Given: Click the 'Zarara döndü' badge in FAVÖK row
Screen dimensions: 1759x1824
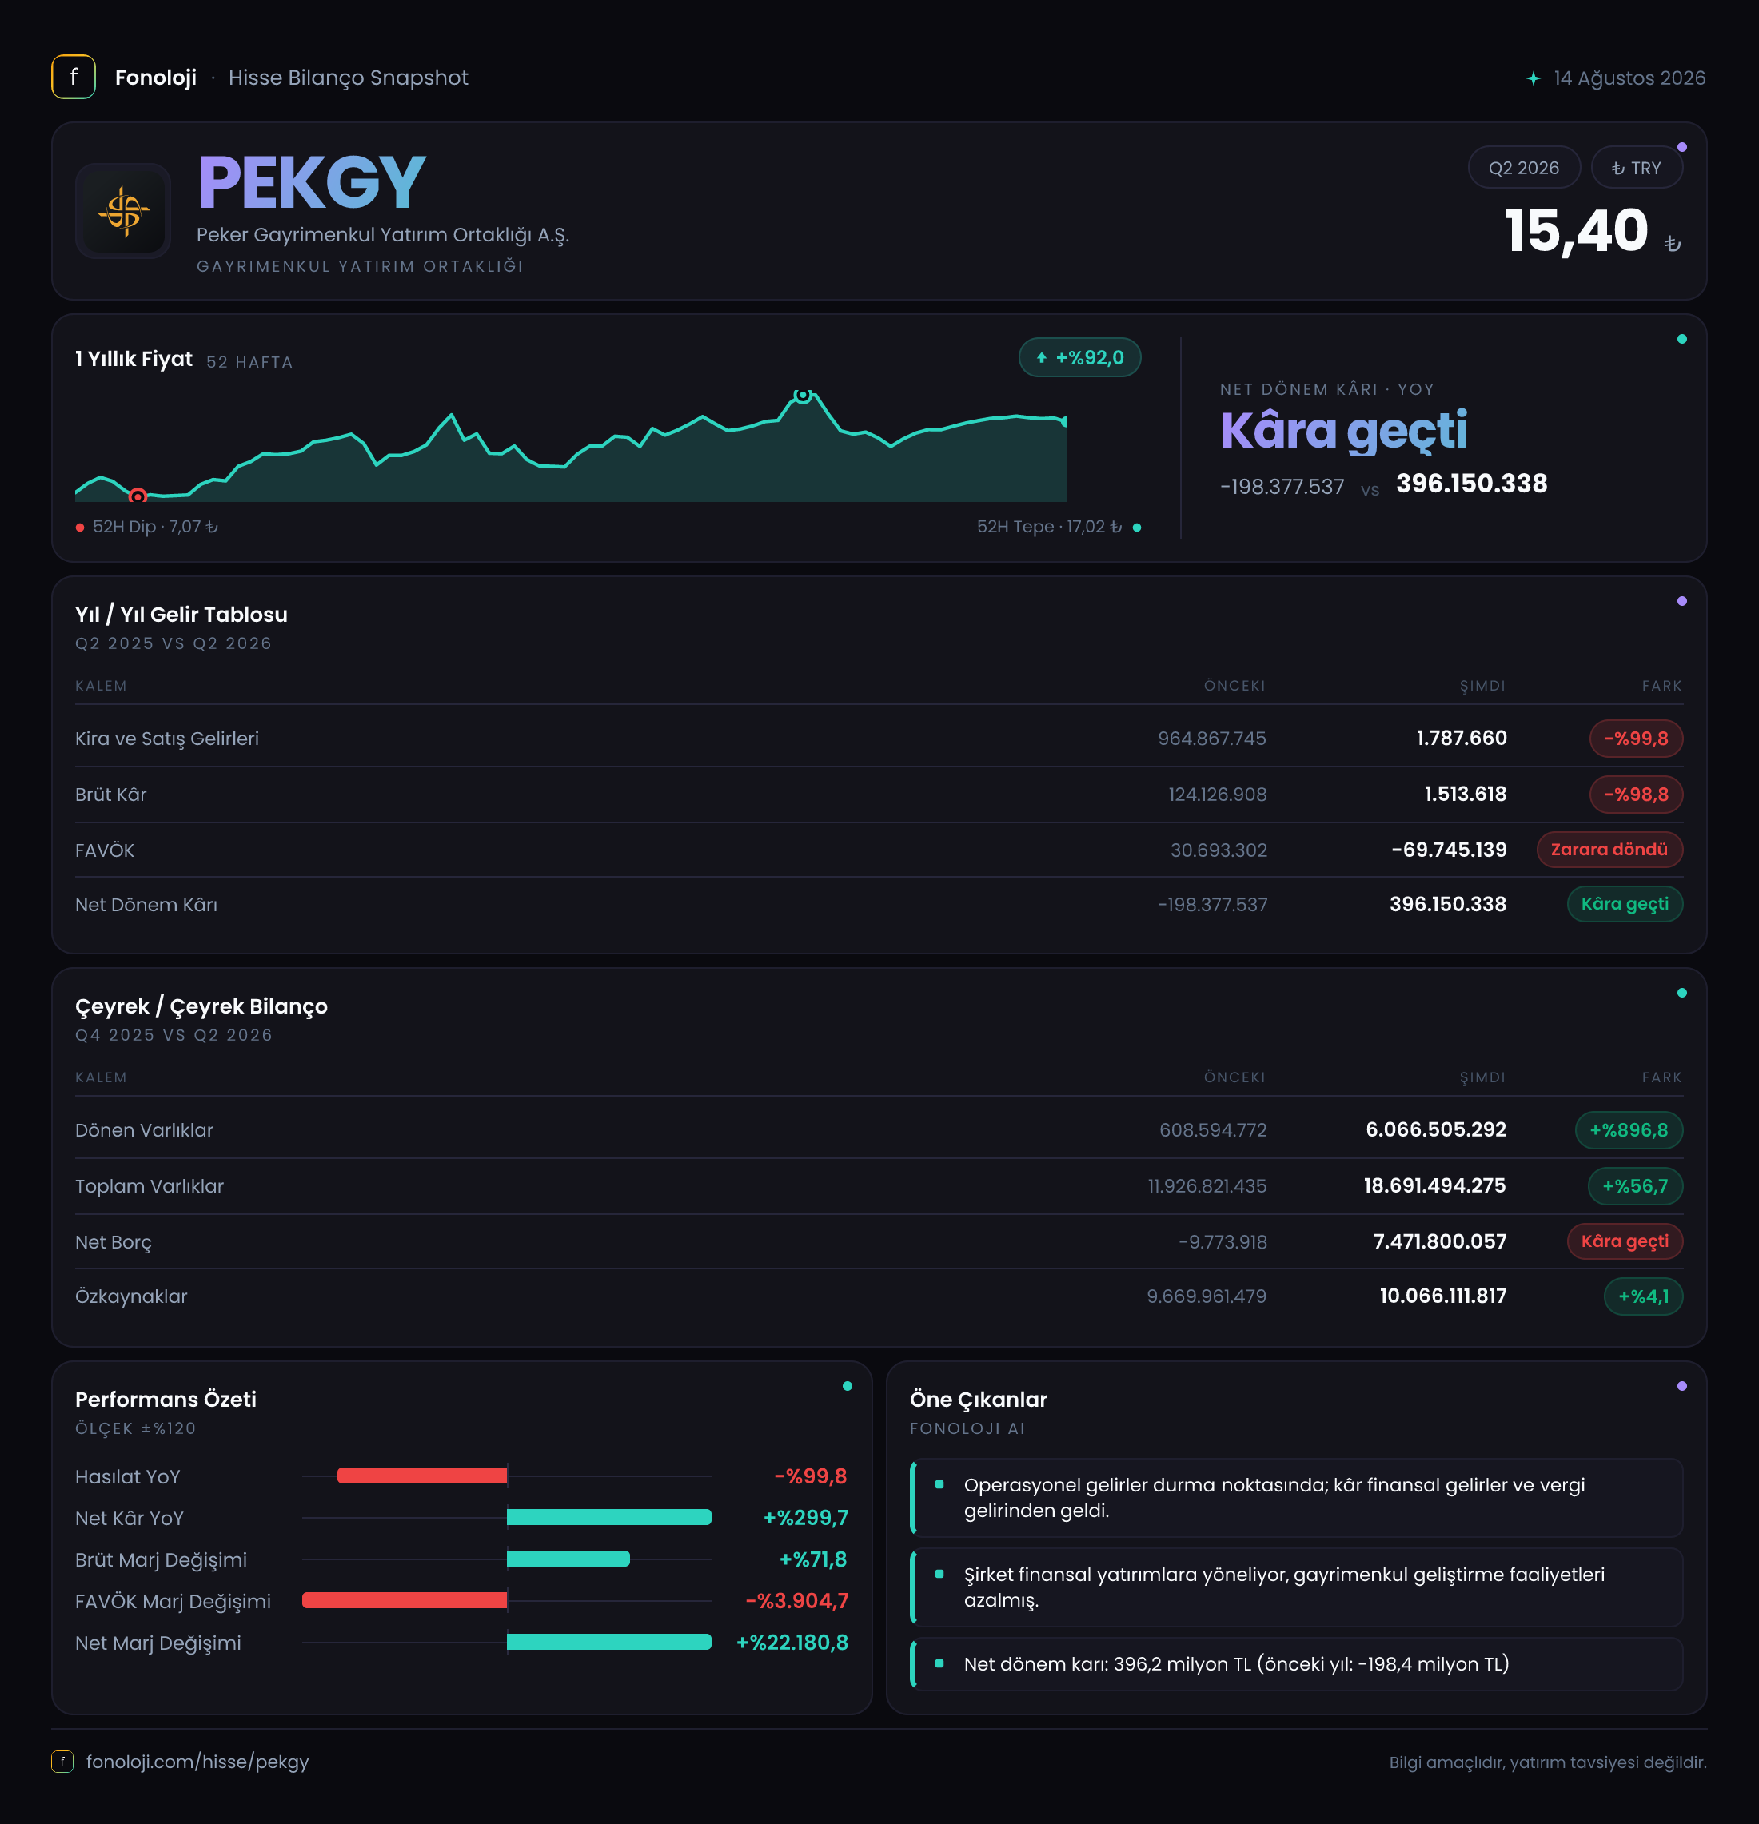Looking at the screenshot, I should pyautogui.click(x=1609, y=850).
